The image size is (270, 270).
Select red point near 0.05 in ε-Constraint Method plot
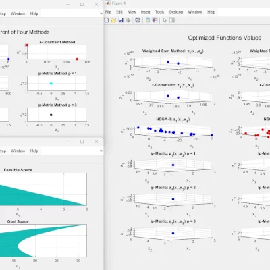coord(77,59)
